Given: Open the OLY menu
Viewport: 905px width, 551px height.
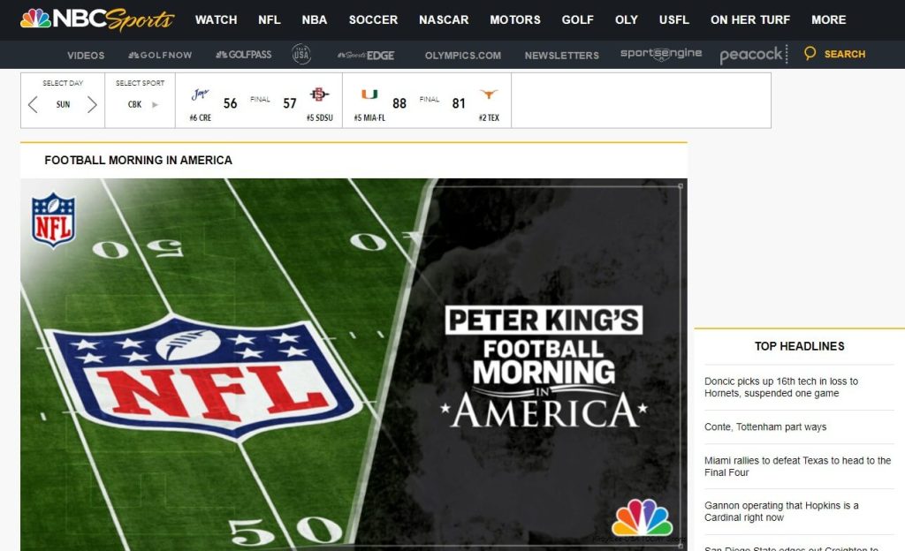Looking at the screenshot, I should [627, 19].
